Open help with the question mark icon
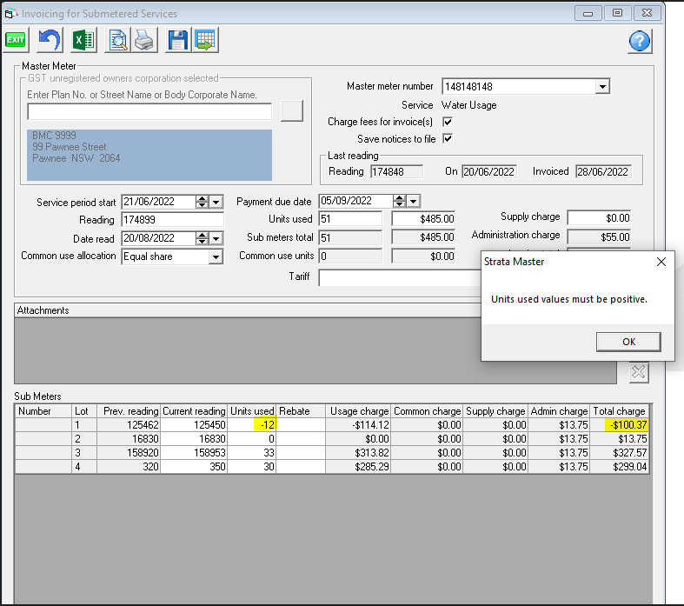This screenshot has height=606, width=684. [640, 41]
